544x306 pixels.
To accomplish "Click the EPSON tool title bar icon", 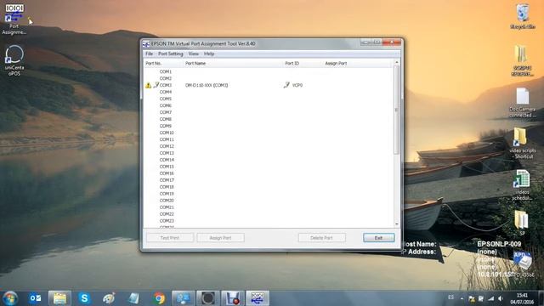I will 146,44.
